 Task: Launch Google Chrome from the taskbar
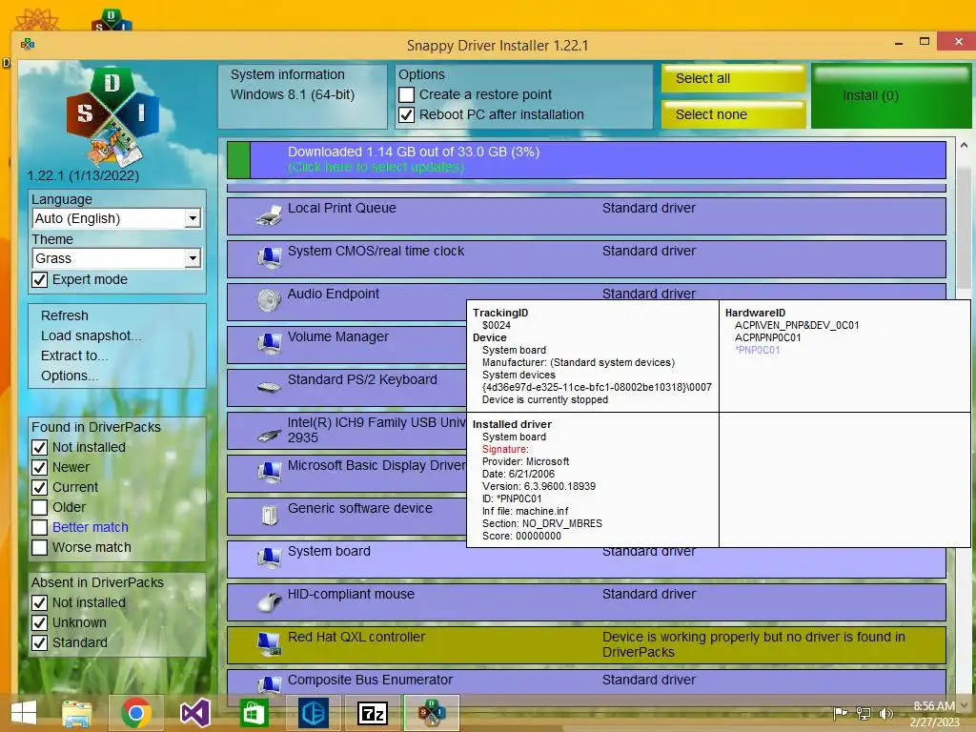point(136,713)
